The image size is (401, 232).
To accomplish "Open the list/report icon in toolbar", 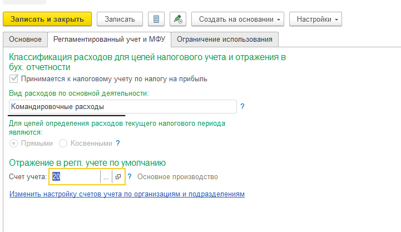I will point(156,19).
